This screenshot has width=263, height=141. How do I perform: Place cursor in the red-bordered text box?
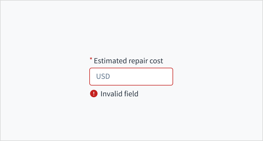tap(131, 77)
